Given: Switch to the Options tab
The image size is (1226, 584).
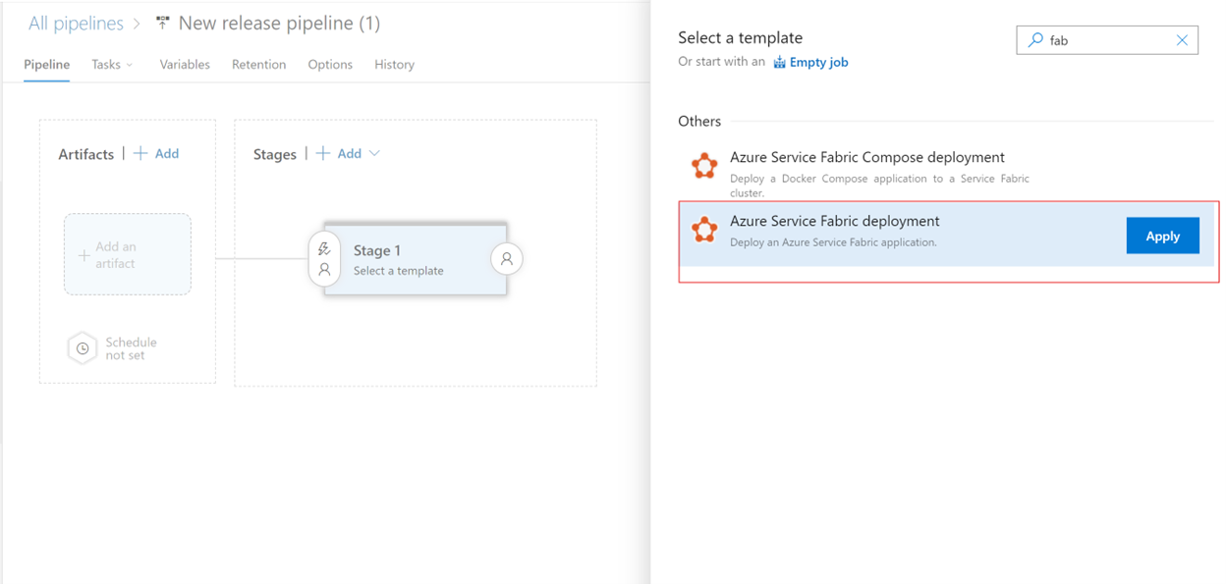Looking at the screenshot, I should (x=329, y=64).
